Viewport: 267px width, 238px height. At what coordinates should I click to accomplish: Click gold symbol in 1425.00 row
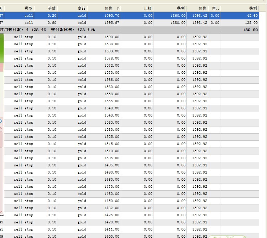(x=82, y=215)
